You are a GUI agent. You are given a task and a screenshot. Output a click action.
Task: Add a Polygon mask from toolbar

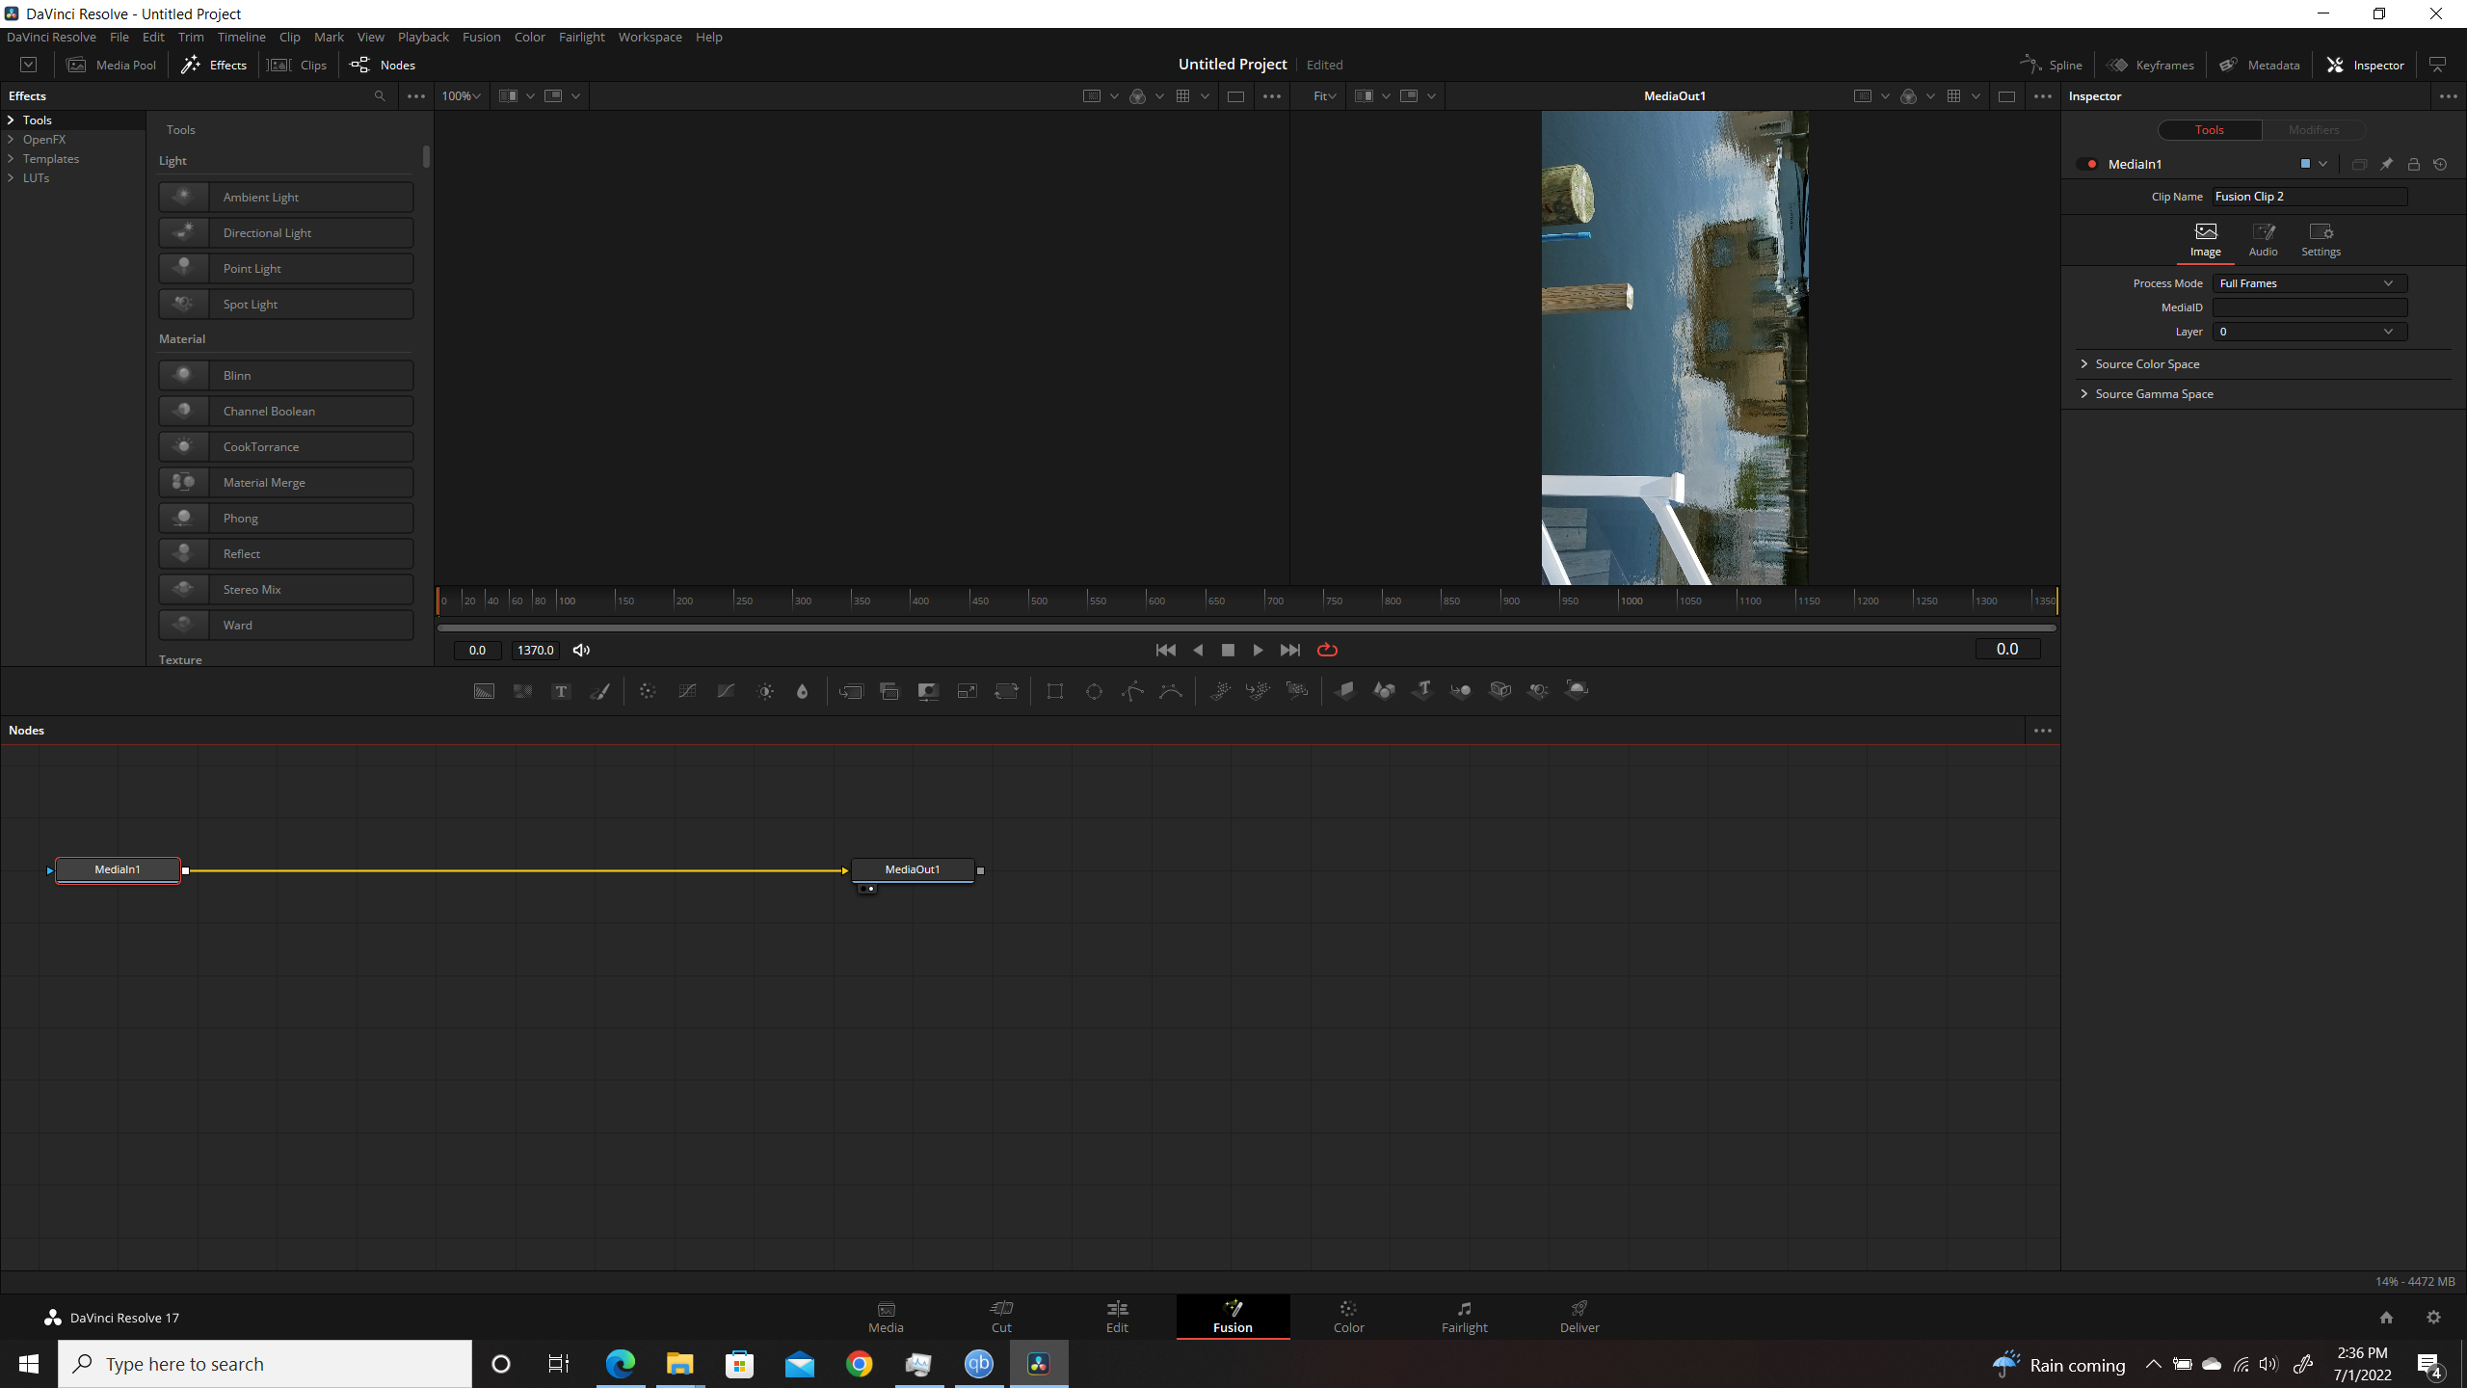point(1132,691)
